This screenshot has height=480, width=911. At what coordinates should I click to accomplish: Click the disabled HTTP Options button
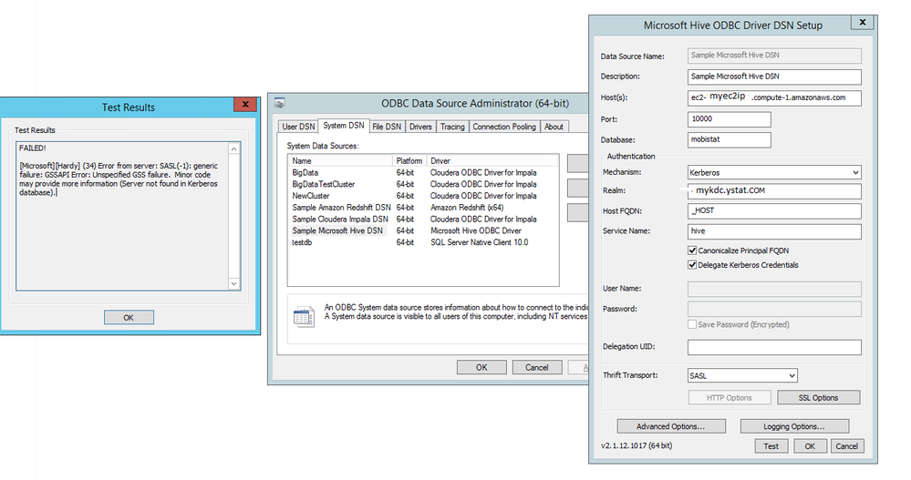pos(730,398)
